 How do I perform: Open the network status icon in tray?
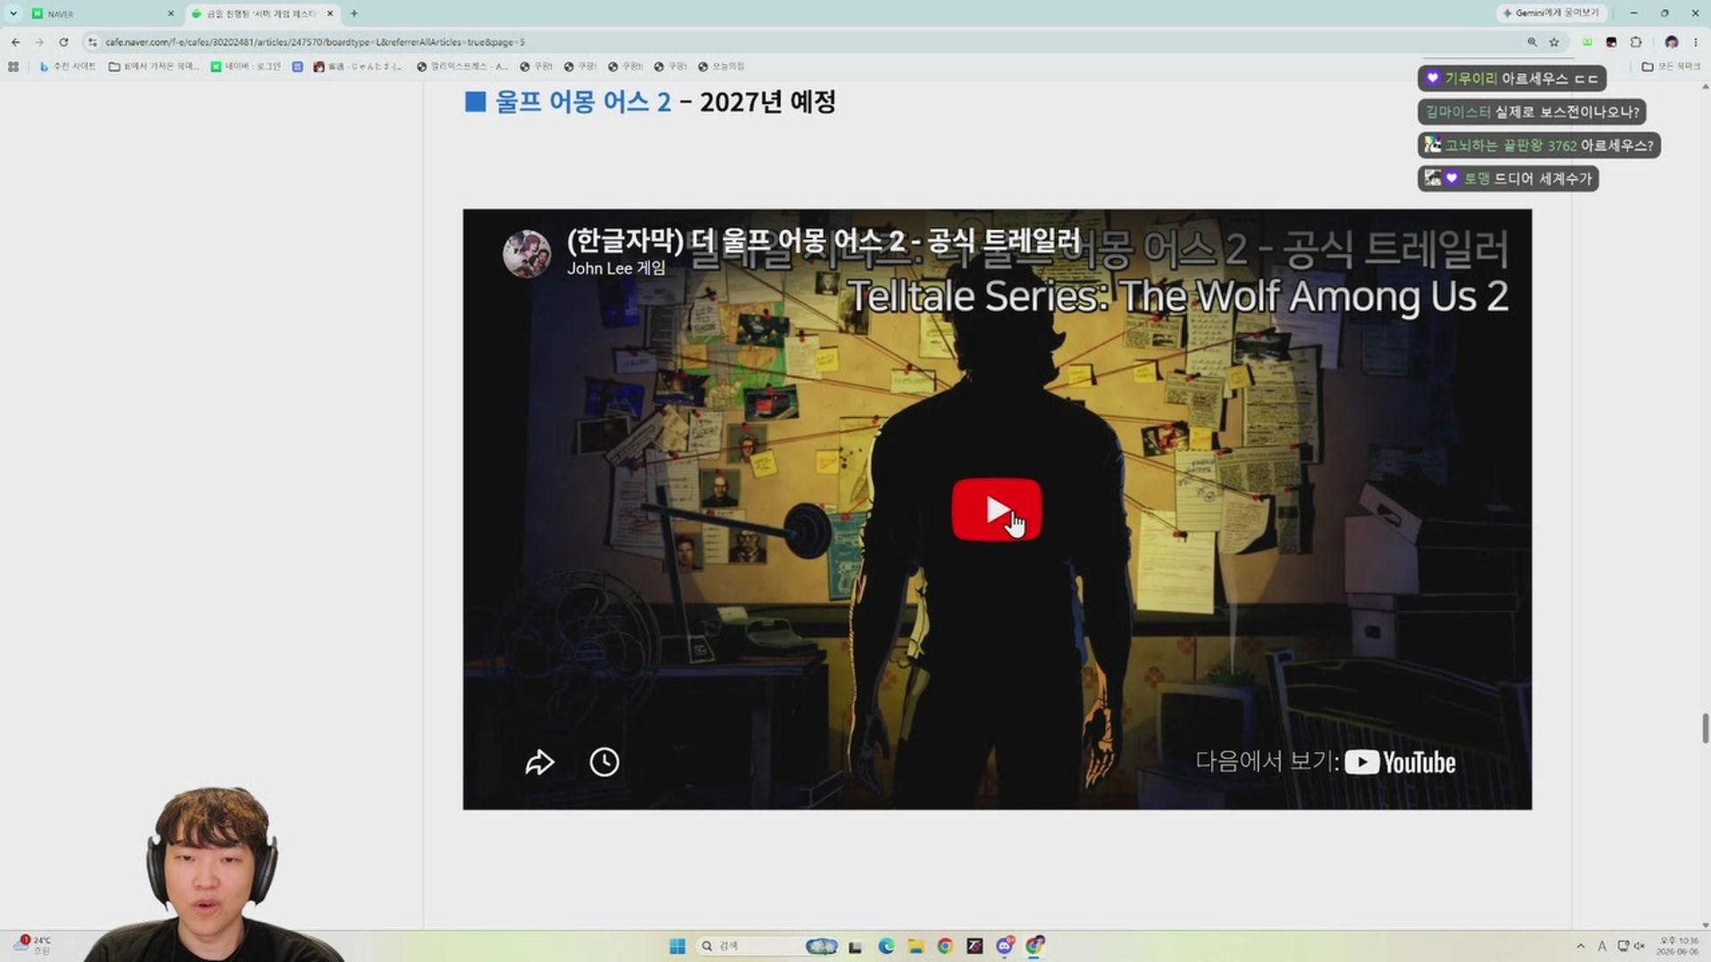(1623, 946)
